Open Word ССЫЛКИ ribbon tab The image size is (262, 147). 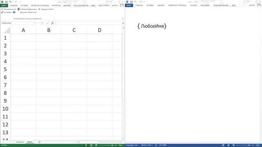click(x=193, y=5)
